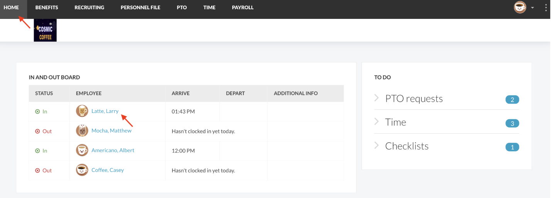Open the Payroll menu
Screen dimensions: 551x198
coord(243,7)
